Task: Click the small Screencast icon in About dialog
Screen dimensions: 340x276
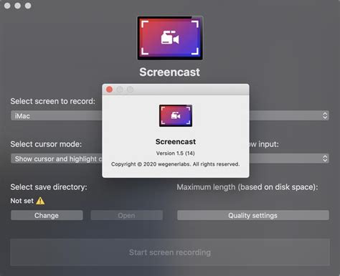Action: (176, 115)
